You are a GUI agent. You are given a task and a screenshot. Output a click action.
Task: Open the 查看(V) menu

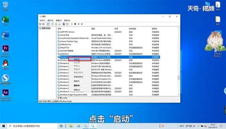(x=59, y=20)
